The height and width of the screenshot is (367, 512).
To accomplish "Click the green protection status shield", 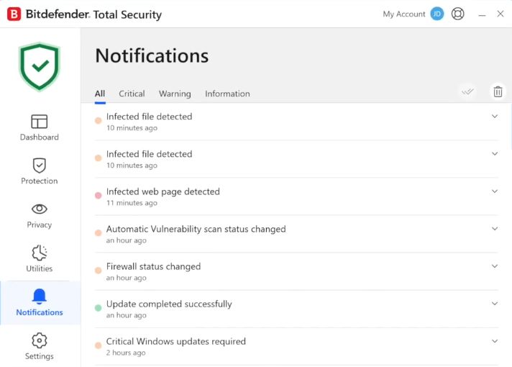I will [x=40, y=66].
